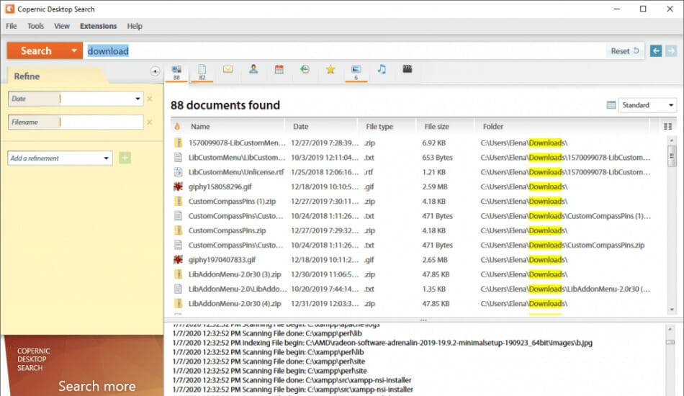Image resolution: width=684 pixels, height=396 pixels.
Task: Click the results list vertical scrollbar thumb
Action: pos(671,156)
